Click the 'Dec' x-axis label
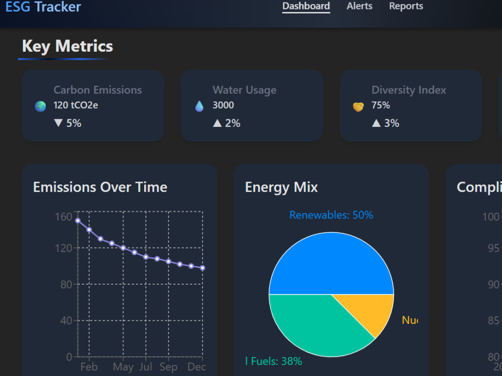 pyautogui.click(x=197, y=367)
